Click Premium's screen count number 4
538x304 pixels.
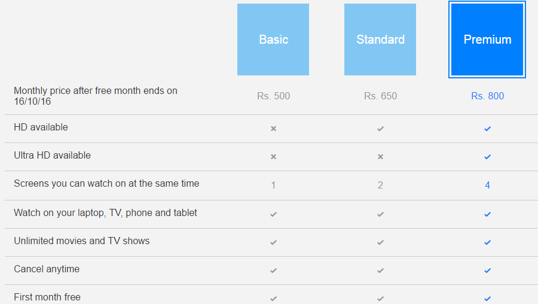pos(487,185)
